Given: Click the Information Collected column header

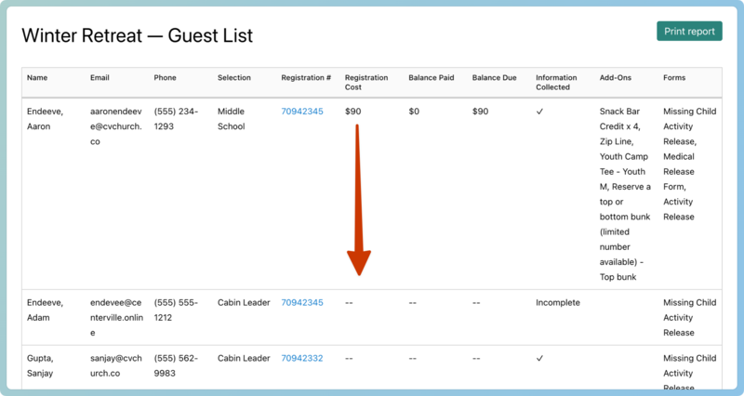Looking at the screenshot, I should tap(556, 83).
